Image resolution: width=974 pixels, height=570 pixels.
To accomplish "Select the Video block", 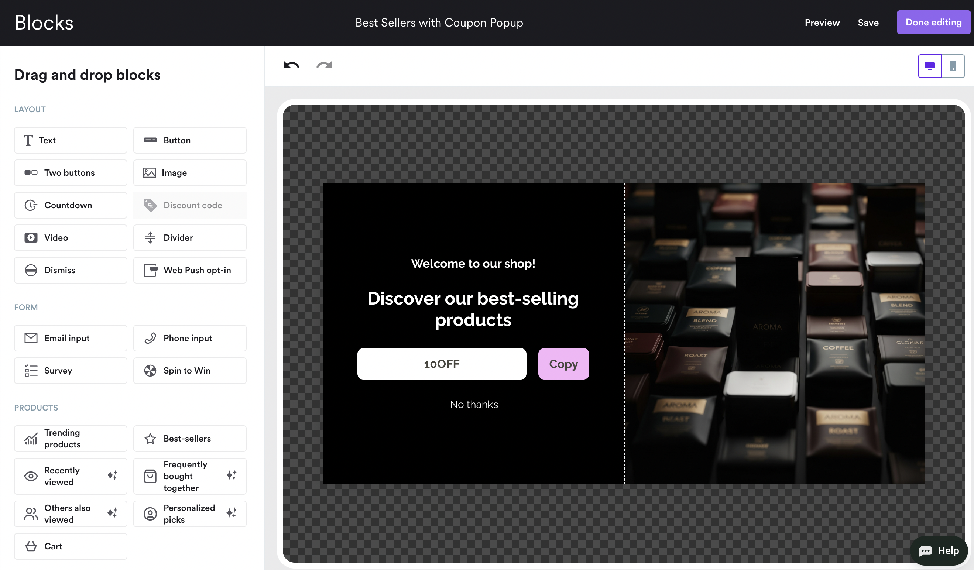I will click(71, 238).
